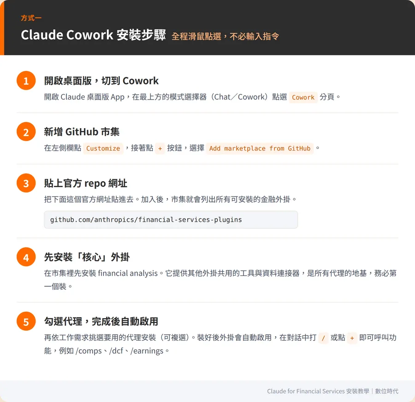This screenshot has width=415, height=402.
Task: Select the heading "先安裝「核心」外掛"
Action: point(87,257)
